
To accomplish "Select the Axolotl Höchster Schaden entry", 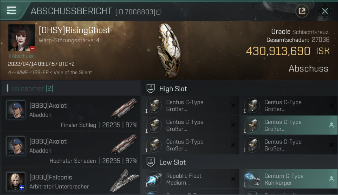I will 71,149.
